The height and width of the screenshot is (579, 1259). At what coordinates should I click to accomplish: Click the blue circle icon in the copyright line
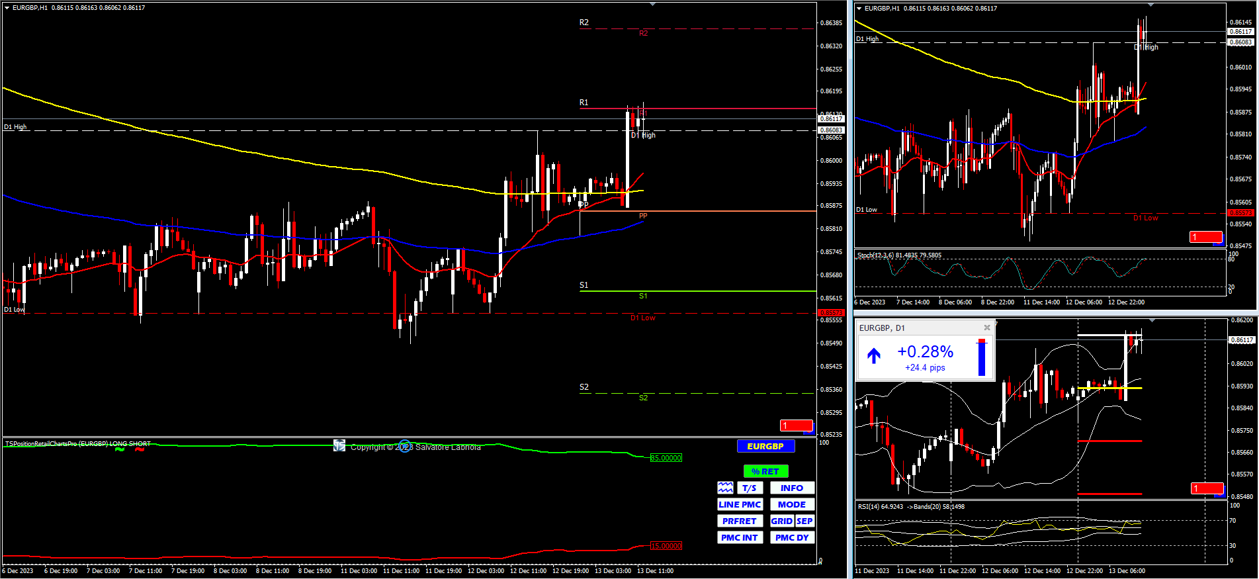[x=405, y=446]
